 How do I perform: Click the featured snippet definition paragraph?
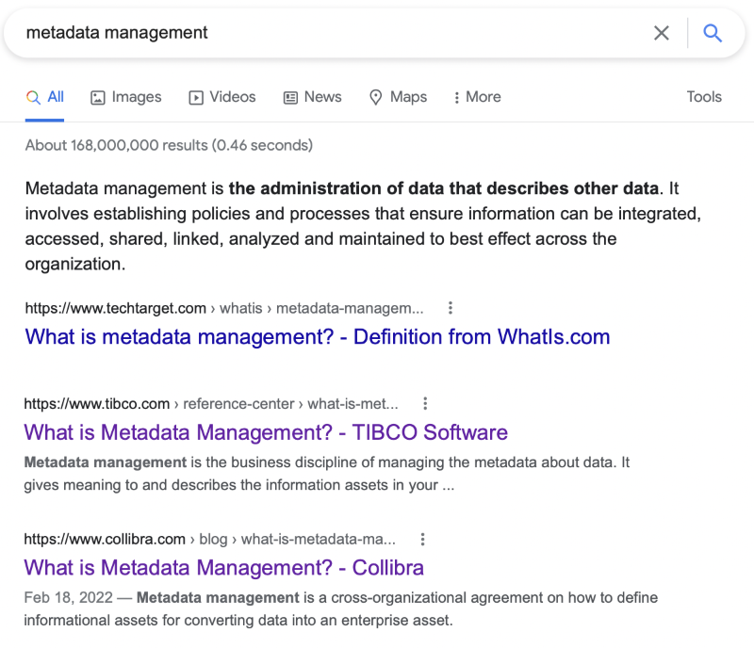[x=363, y=226]
